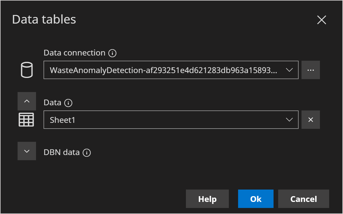Click the database connection icon
This screenshot has width=343, height=214.
(27, 70)
